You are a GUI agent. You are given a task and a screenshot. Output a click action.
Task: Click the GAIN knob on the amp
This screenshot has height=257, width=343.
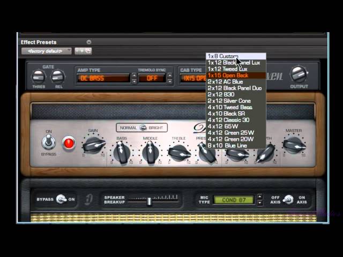pyautogui.click(x=93, y=145)
